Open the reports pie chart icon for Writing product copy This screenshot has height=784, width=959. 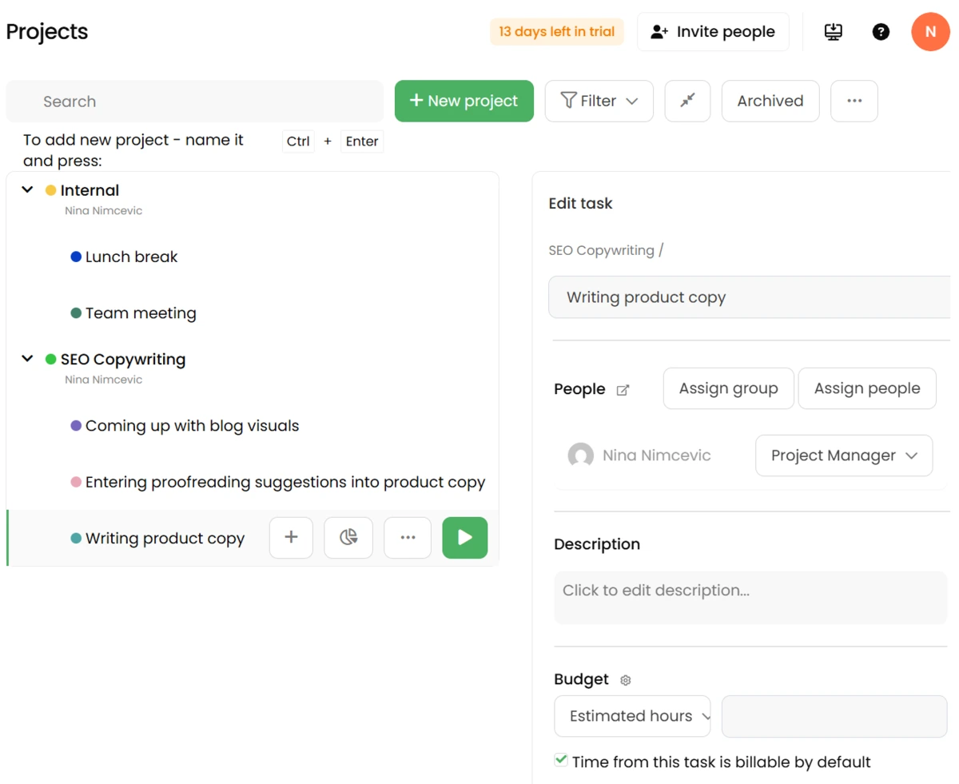click(x=348, y=538)
